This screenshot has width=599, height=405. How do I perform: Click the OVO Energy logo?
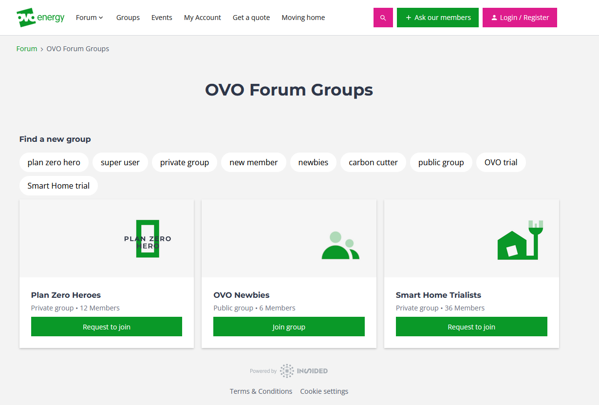(40, 18)
